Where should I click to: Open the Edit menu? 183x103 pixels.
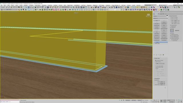(5, 5)
